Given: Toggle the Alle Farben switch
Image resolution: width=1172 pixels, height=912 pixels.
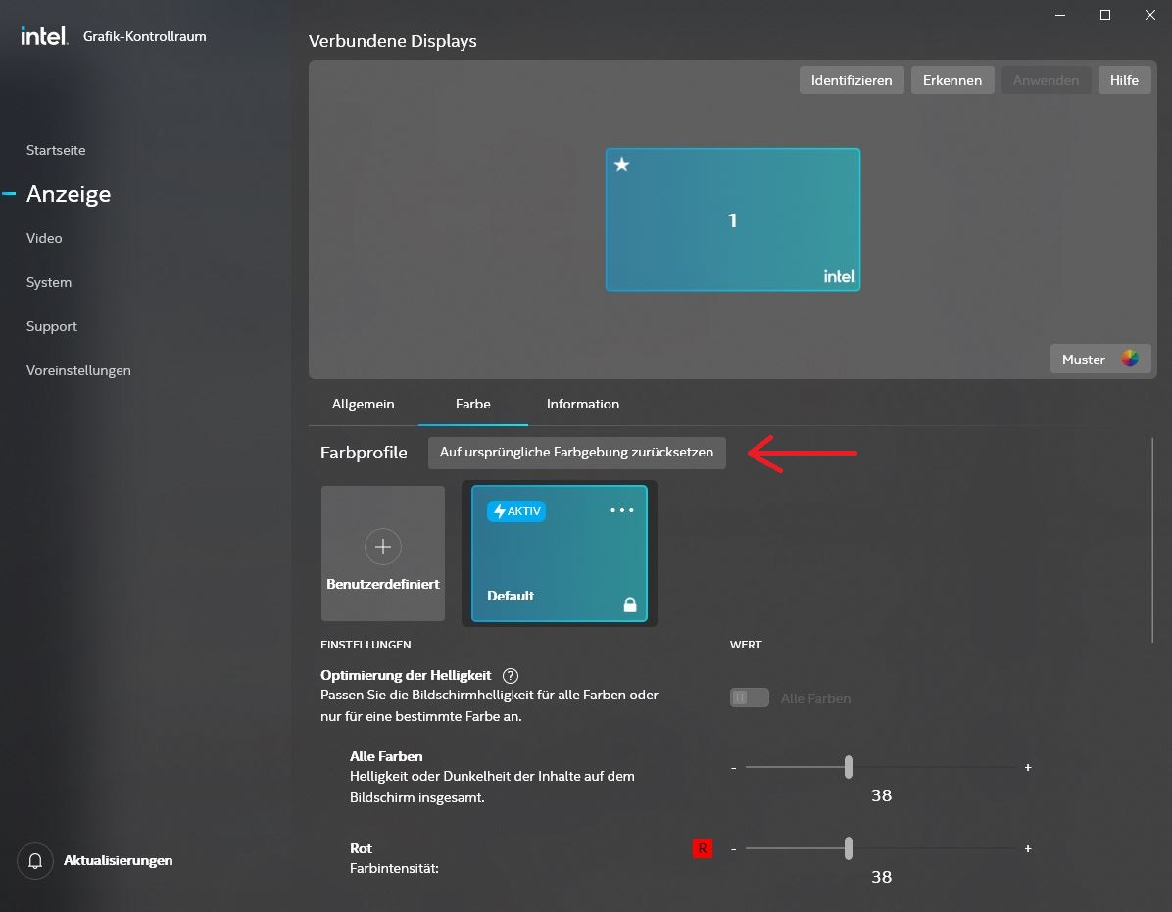Looking at the screenshot, I should [749, 697].
